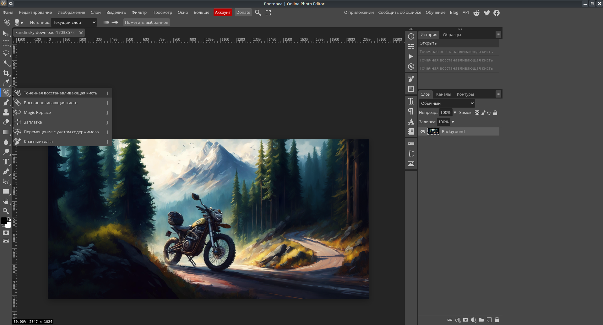This screenshot has height=325, width=603.
Task: Select the Crop tool in the left toolbar
Action: (6, 73)
